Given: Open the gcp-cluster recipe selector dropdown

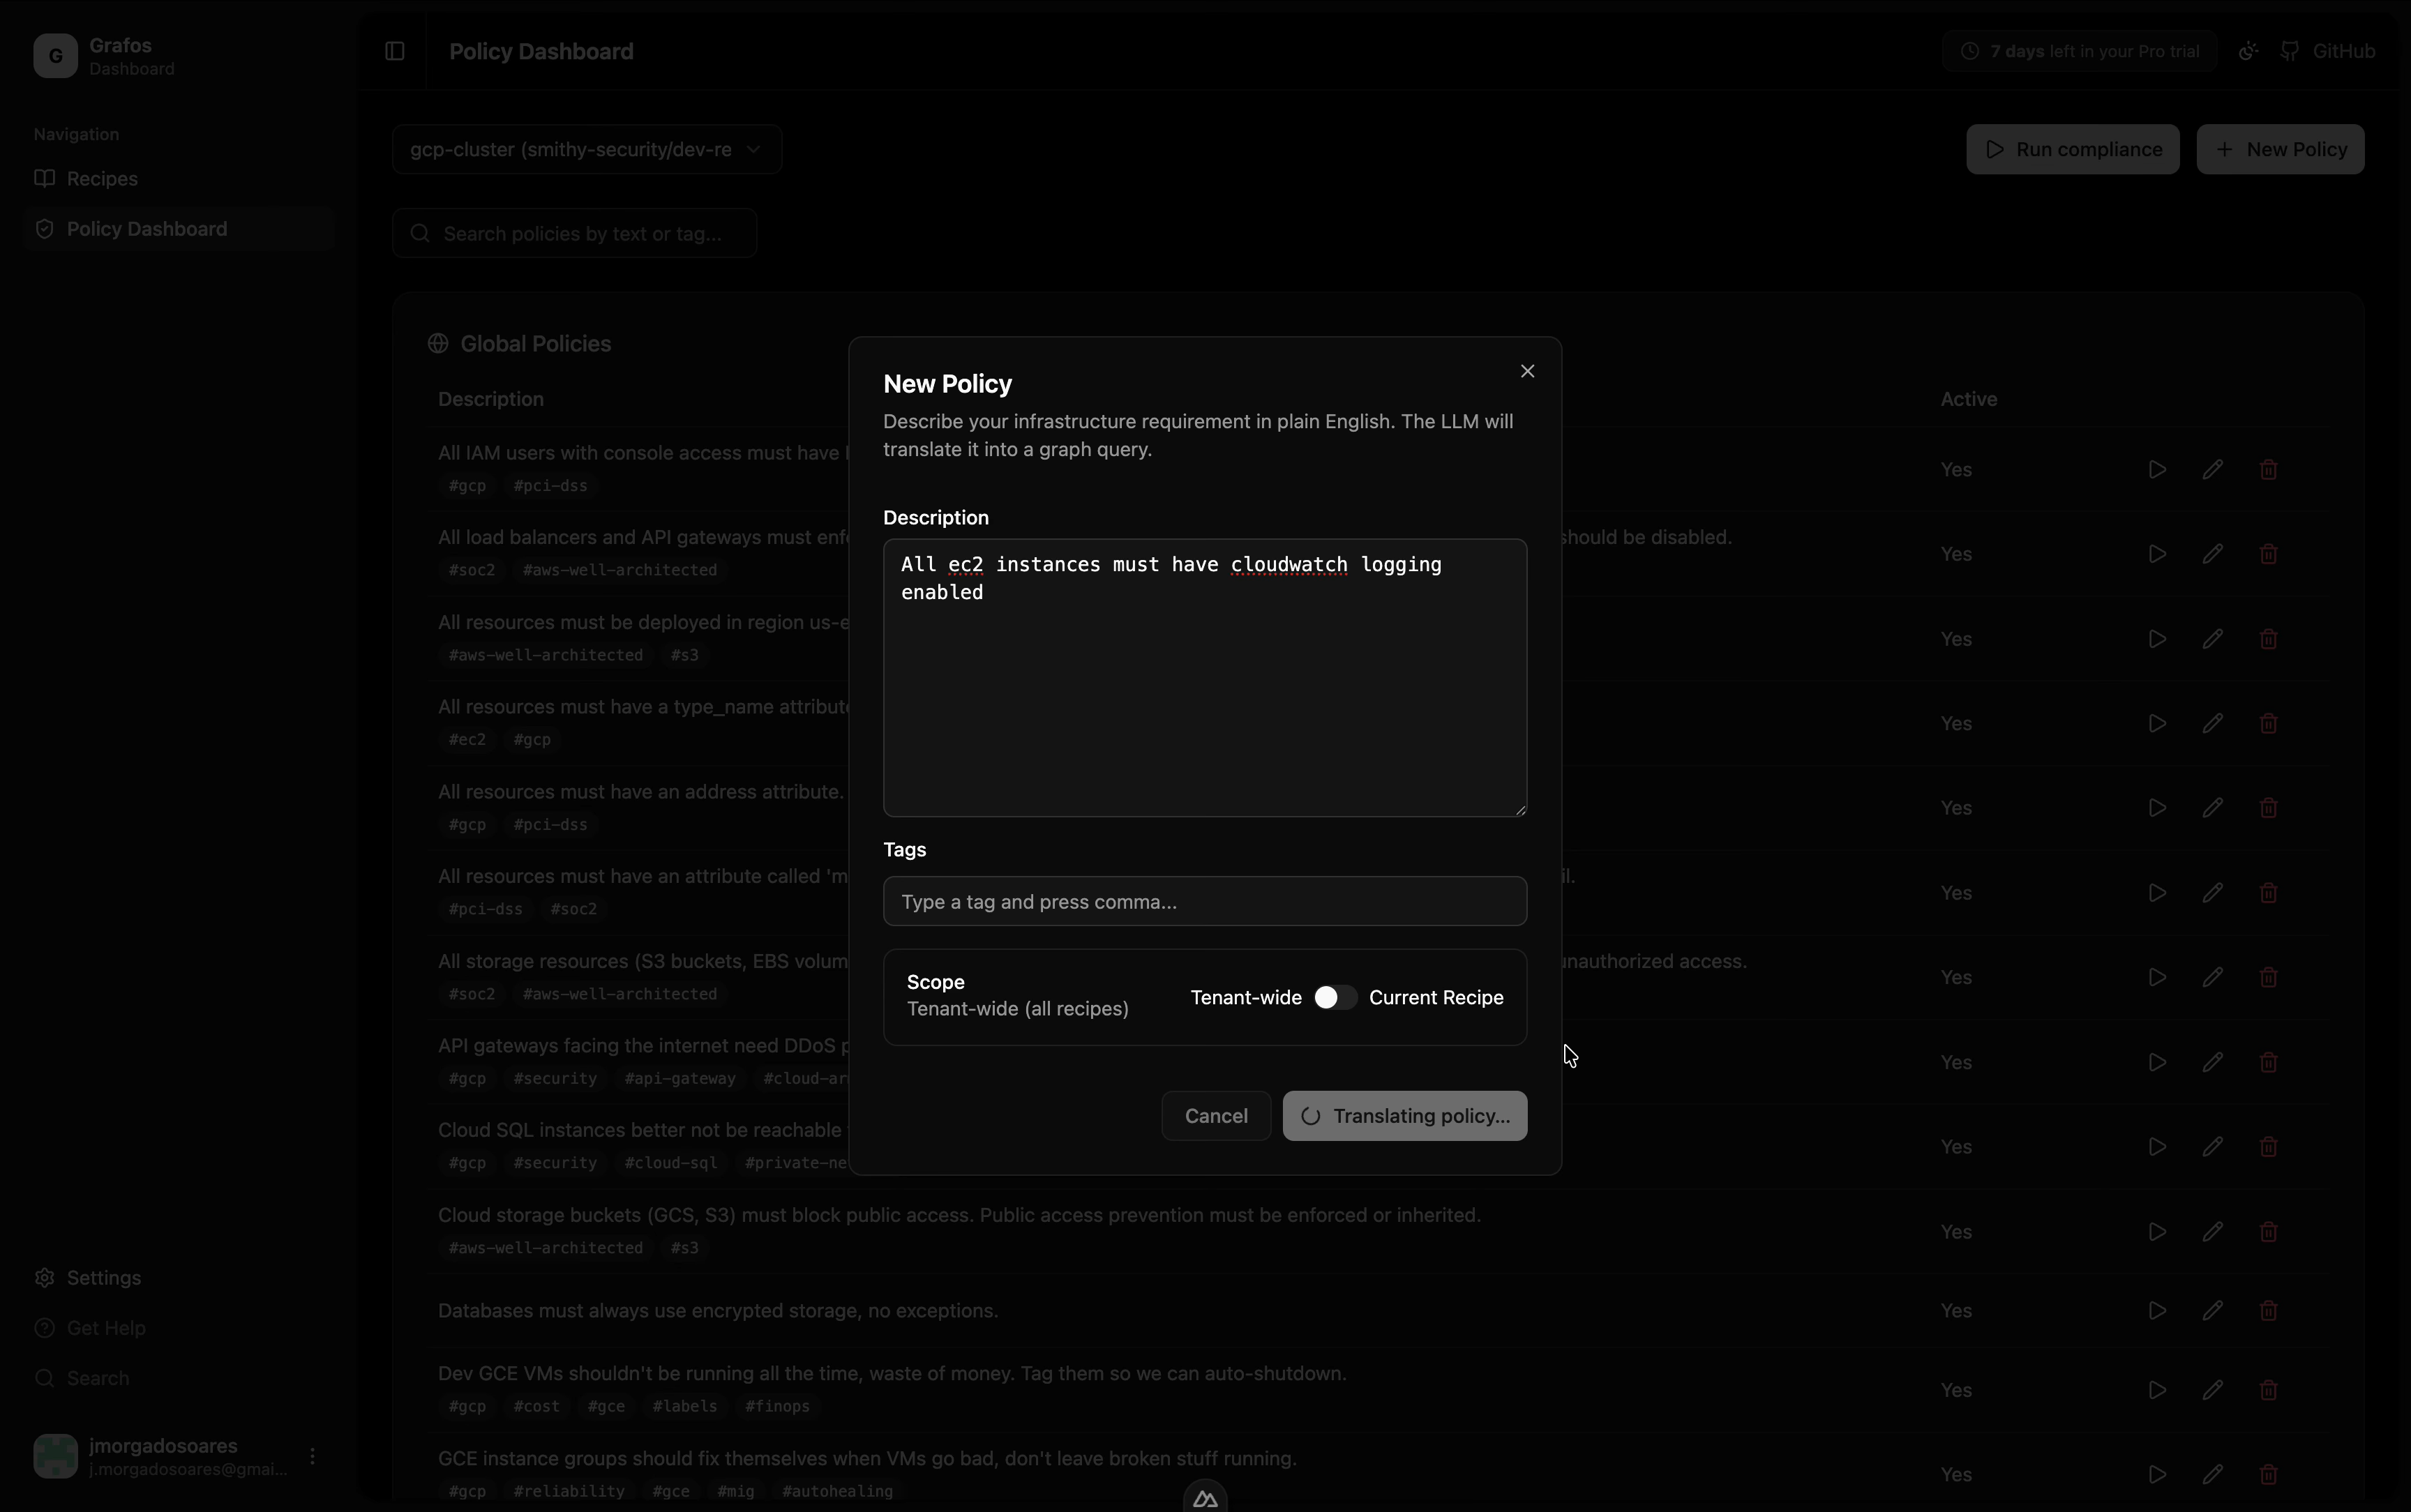Looking at the screenshot, I should tap(585, 149).
